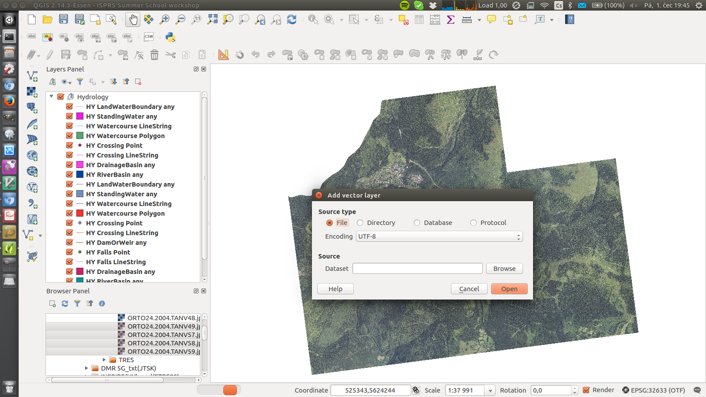Click the Coordinate field in status bar
706x397 pixels.
(370, 390)
